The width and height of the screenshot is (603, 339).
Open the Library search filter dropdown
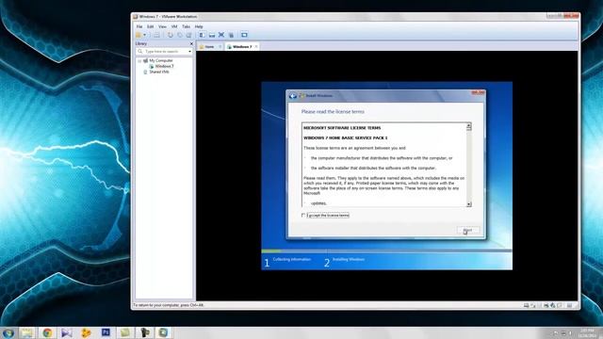189,51
